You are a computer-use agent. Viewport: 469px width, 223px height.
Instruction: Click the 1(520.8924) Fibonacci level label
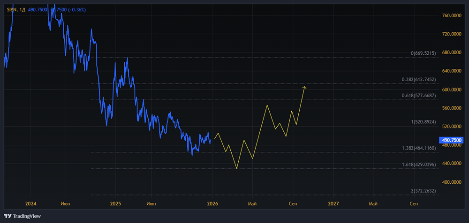pos(423,122)
